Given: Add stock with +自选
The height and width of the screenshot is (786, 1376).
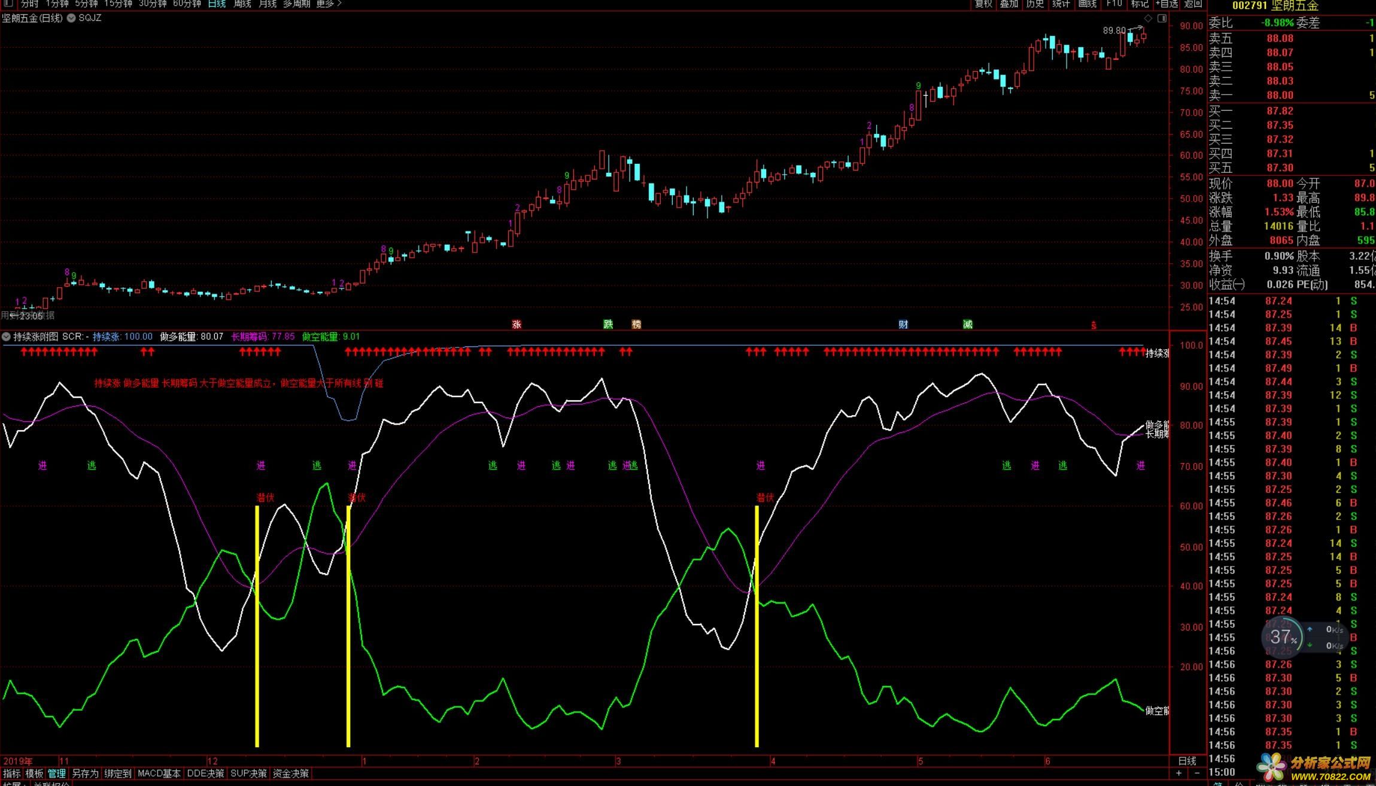Looking at the screenshot, I should coord(1167,4).
